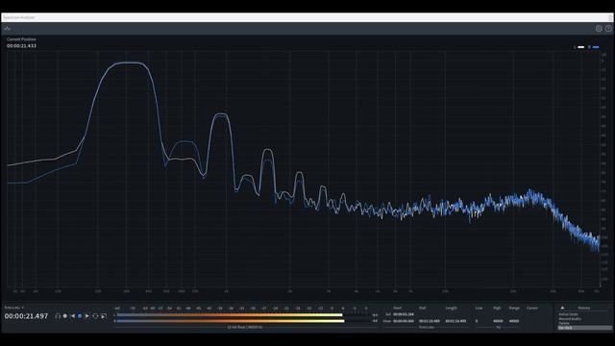Start recording with the record button
Image resolution: width=615 pixels, height=346 pixels.
65,316
